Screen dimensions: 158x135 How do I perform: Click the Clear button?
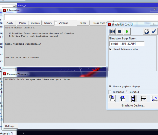point(83,23)
